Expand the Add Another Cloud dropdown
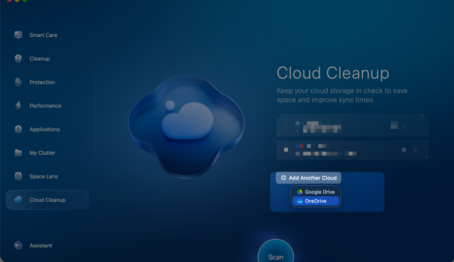Image resolution: width=454 pixels, height=262 pixels. pos(308,178)
